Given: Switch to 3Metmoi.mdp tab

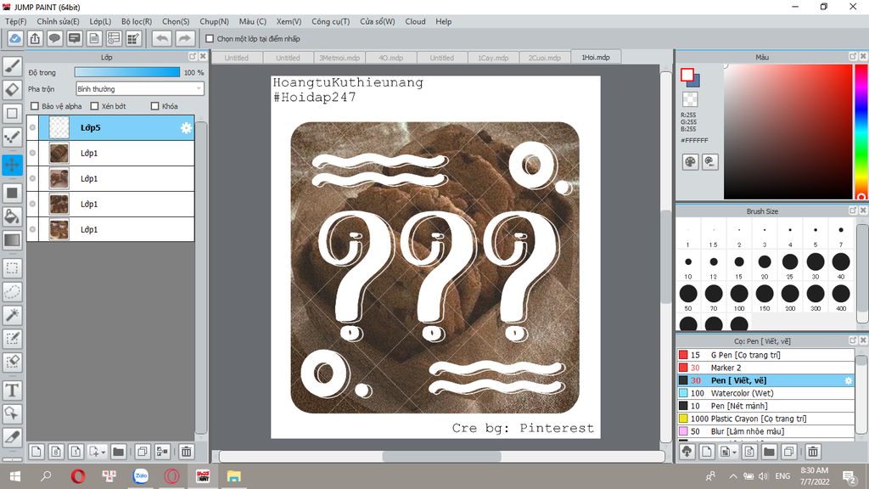Looking at the screenshot, I should point(339,58).
